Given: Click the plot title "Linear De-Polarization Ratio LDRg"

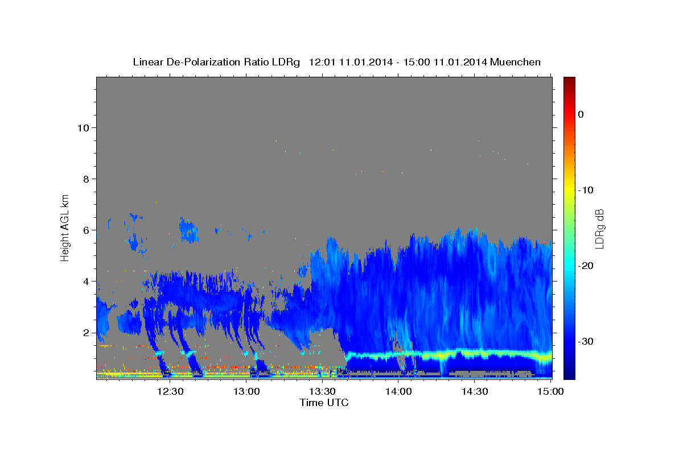Looking at the screenshot, I should 216,62.
